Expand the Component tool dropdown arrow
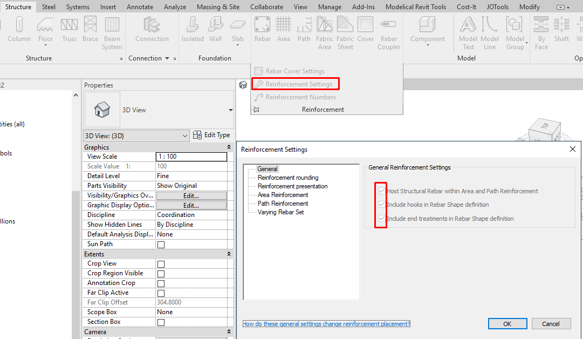The height and width of the screenshot is (339, 583). pyautogui.click(x=428, y=45)
